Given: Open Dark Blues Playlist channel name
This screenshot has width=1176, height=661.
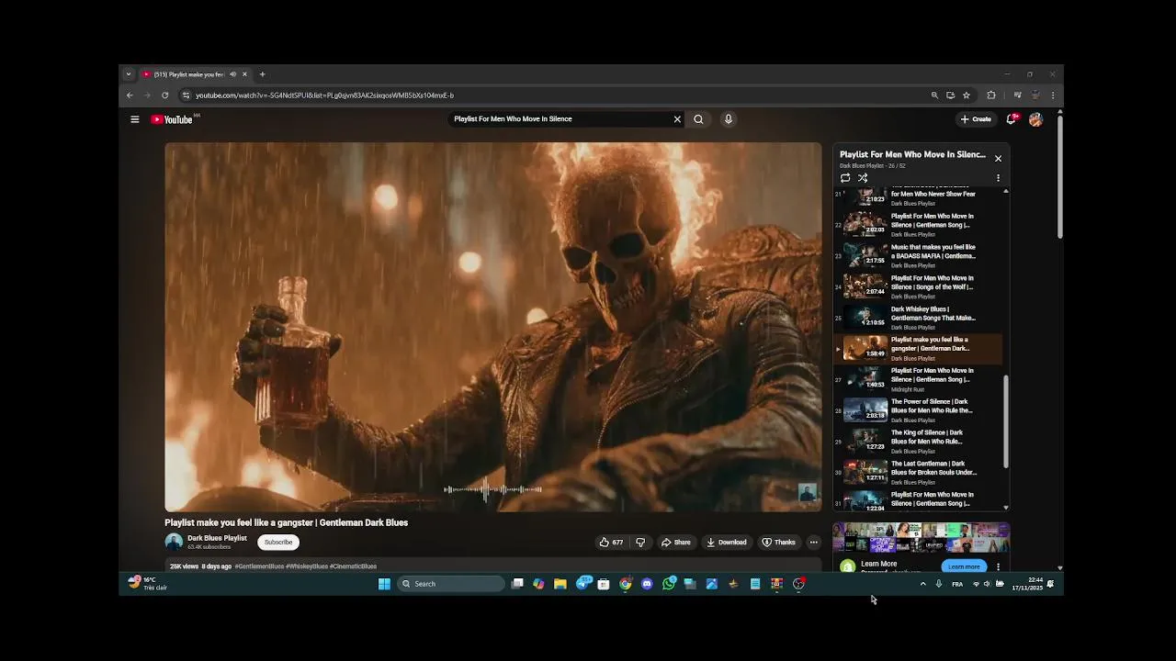Looking at the screenshot, I should coord(217,538).
